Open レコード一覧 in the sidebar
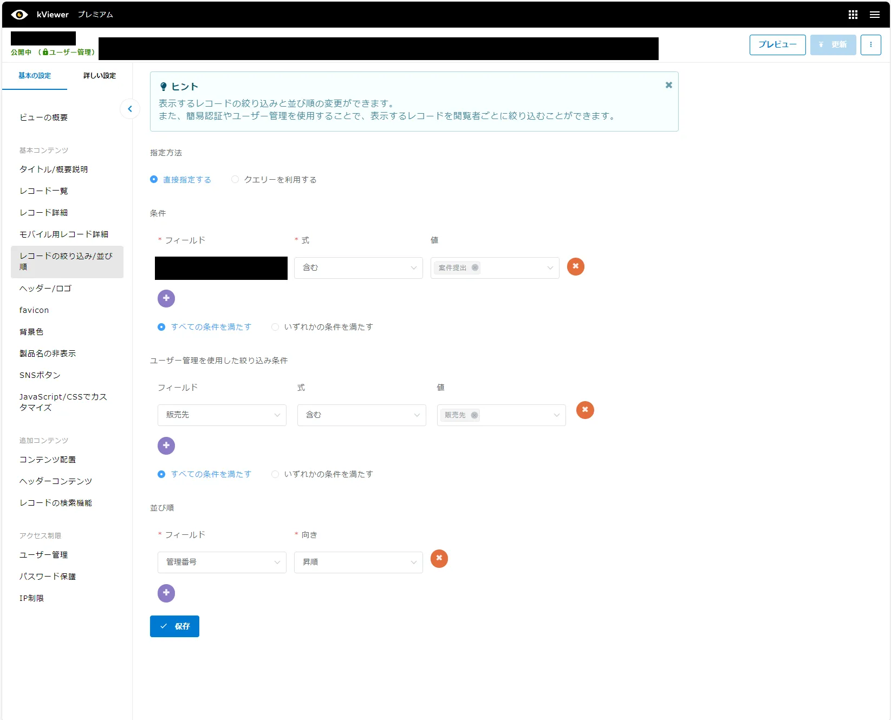Screen dimensions: 891x720 tap(44, 191)
